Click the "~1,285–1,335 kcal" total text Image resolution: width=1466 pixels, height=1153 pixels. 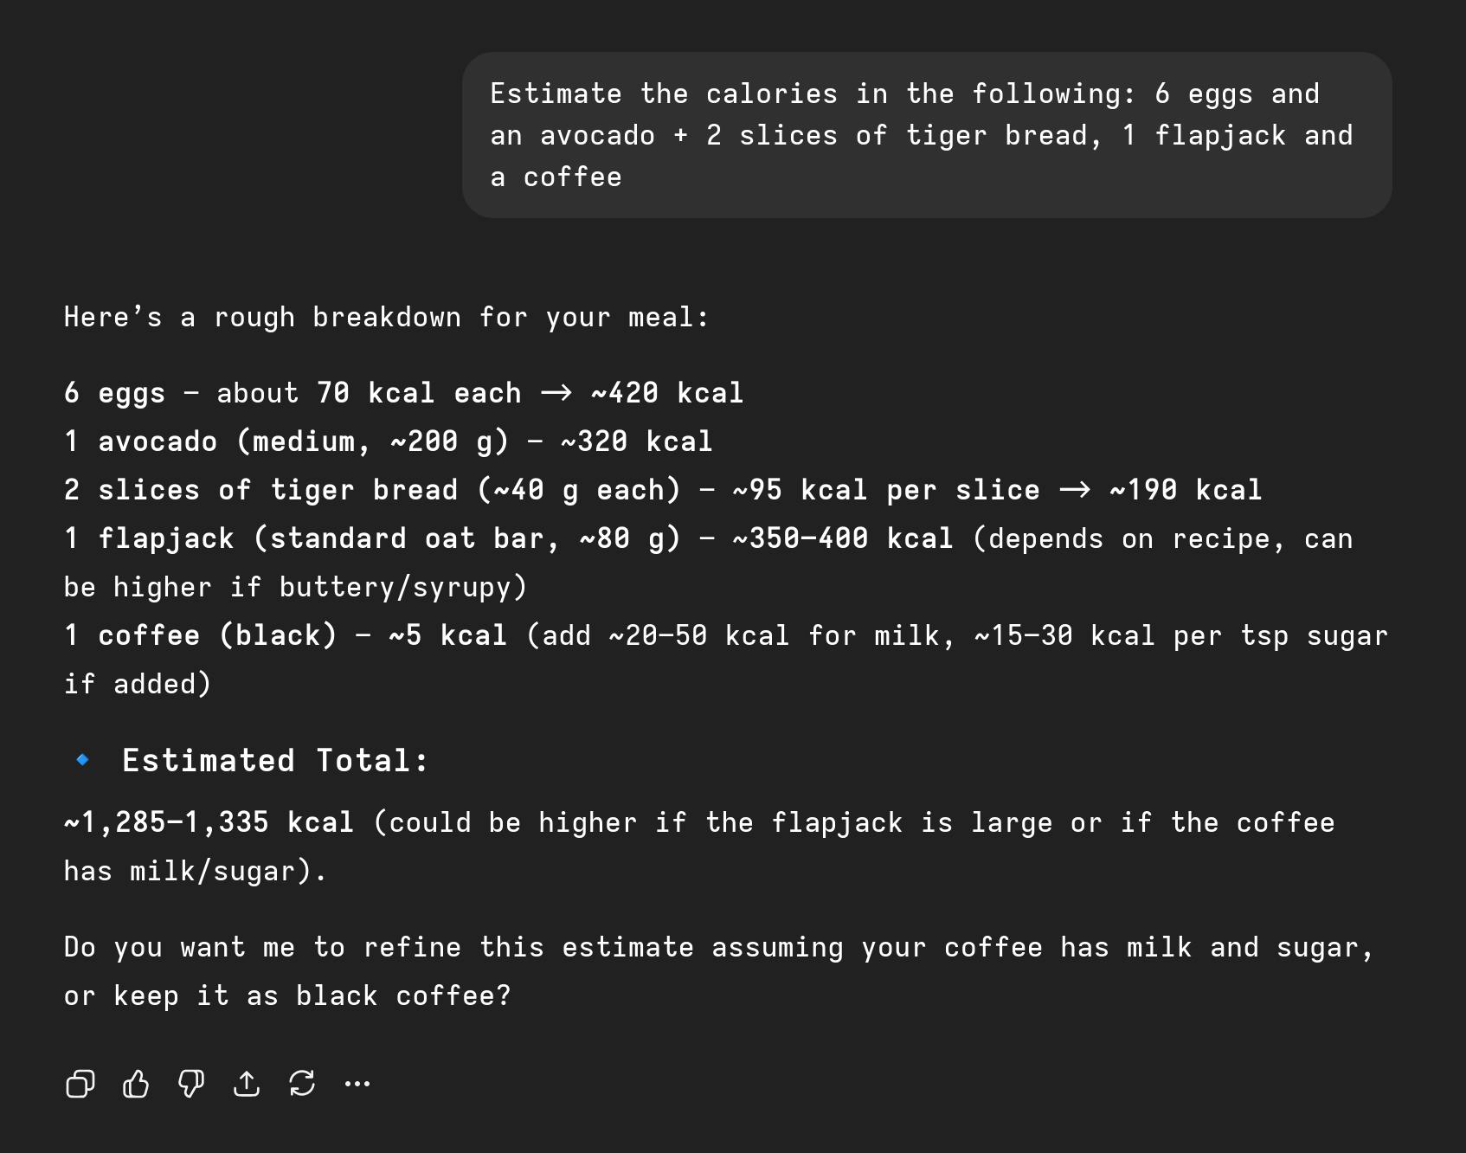point(209,822)
